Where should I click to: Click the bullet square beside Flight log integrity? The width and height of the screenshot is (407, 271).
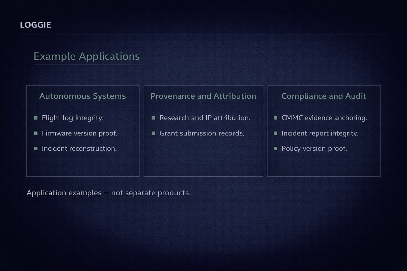[36, 118]
